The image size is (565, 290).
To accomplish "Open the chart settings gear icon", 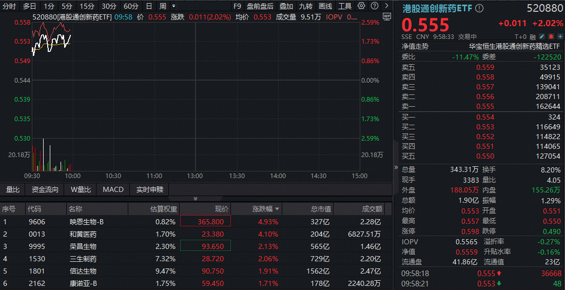I will [x=361, y=6].
